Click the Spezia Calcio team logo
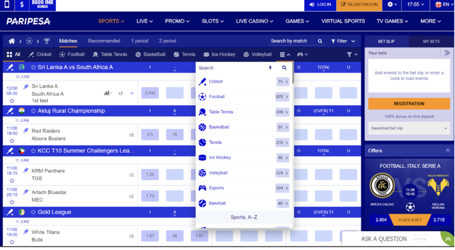This screenshot has height=250, width=455. (382, 185)
